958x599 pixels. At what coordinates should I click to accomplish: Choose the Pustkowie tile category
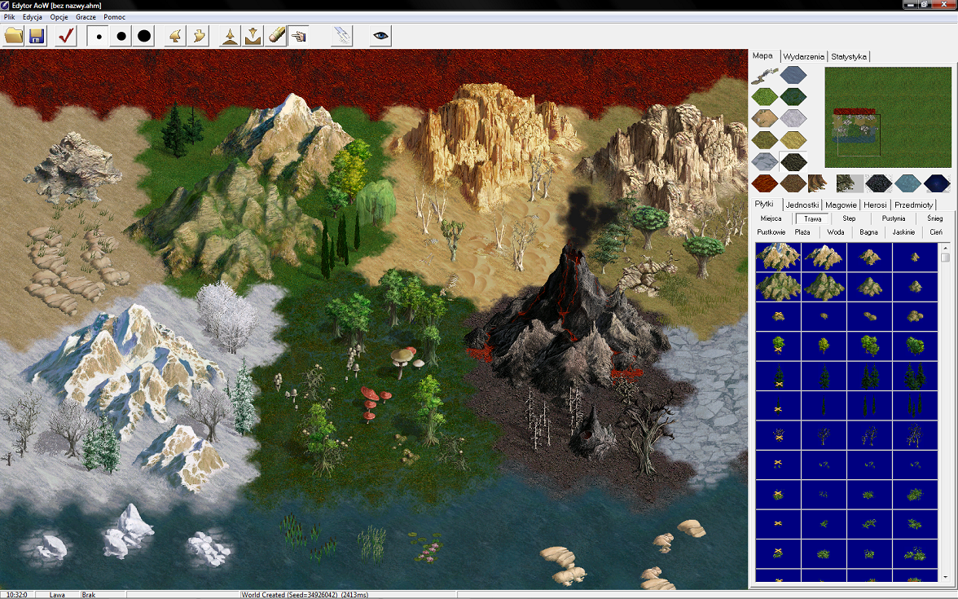point(771,232)
